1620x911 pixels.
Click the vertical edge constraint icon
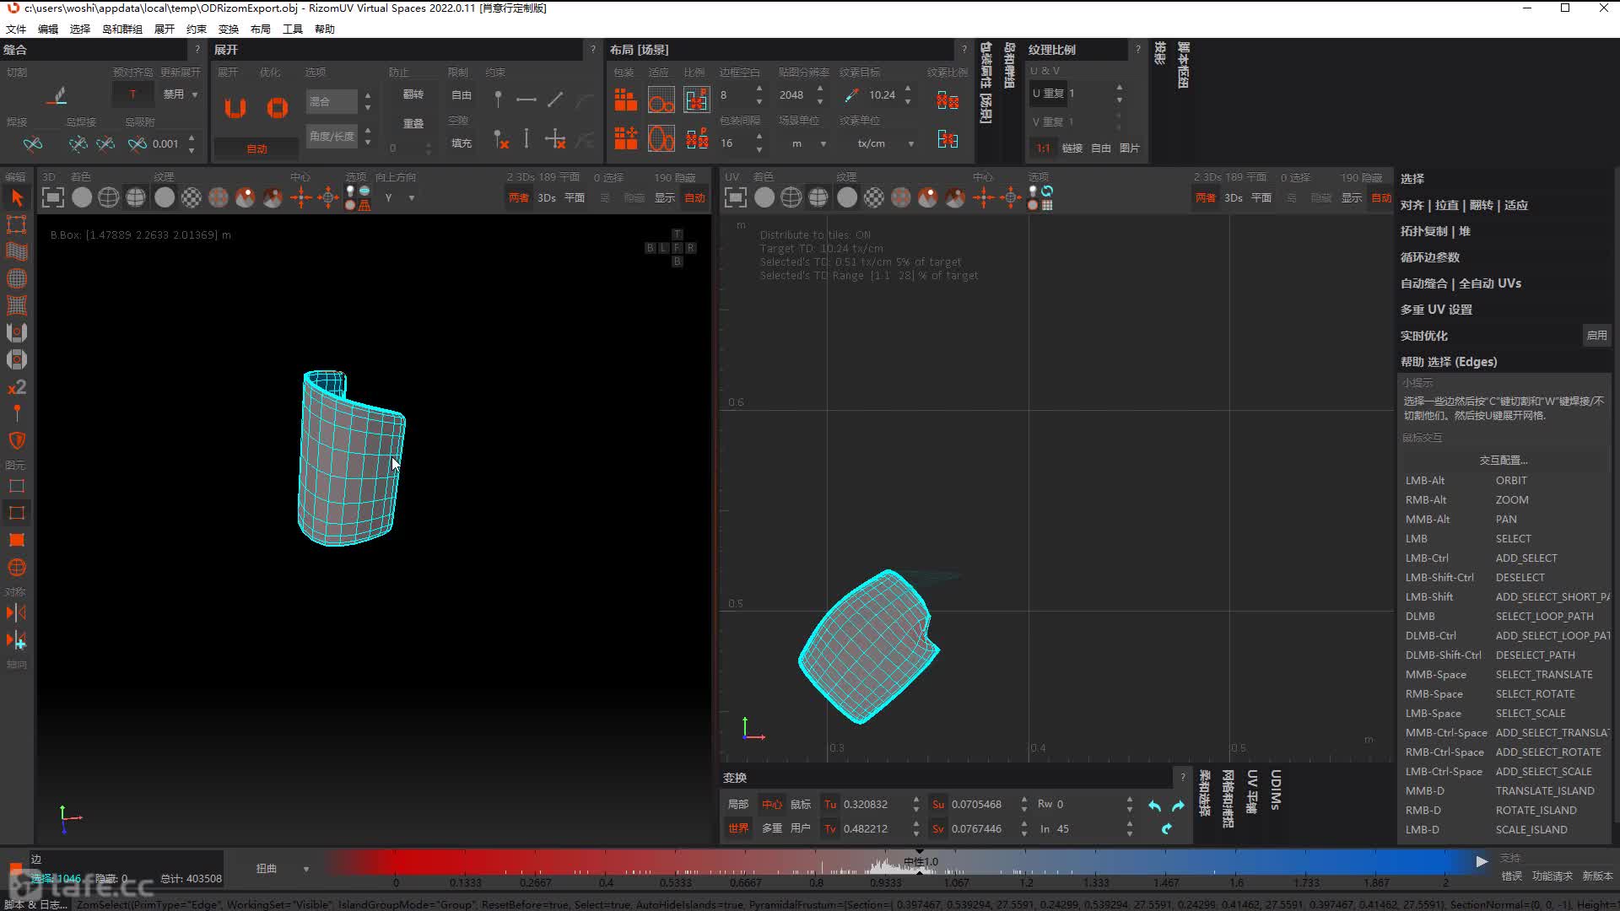pos(526,138)
